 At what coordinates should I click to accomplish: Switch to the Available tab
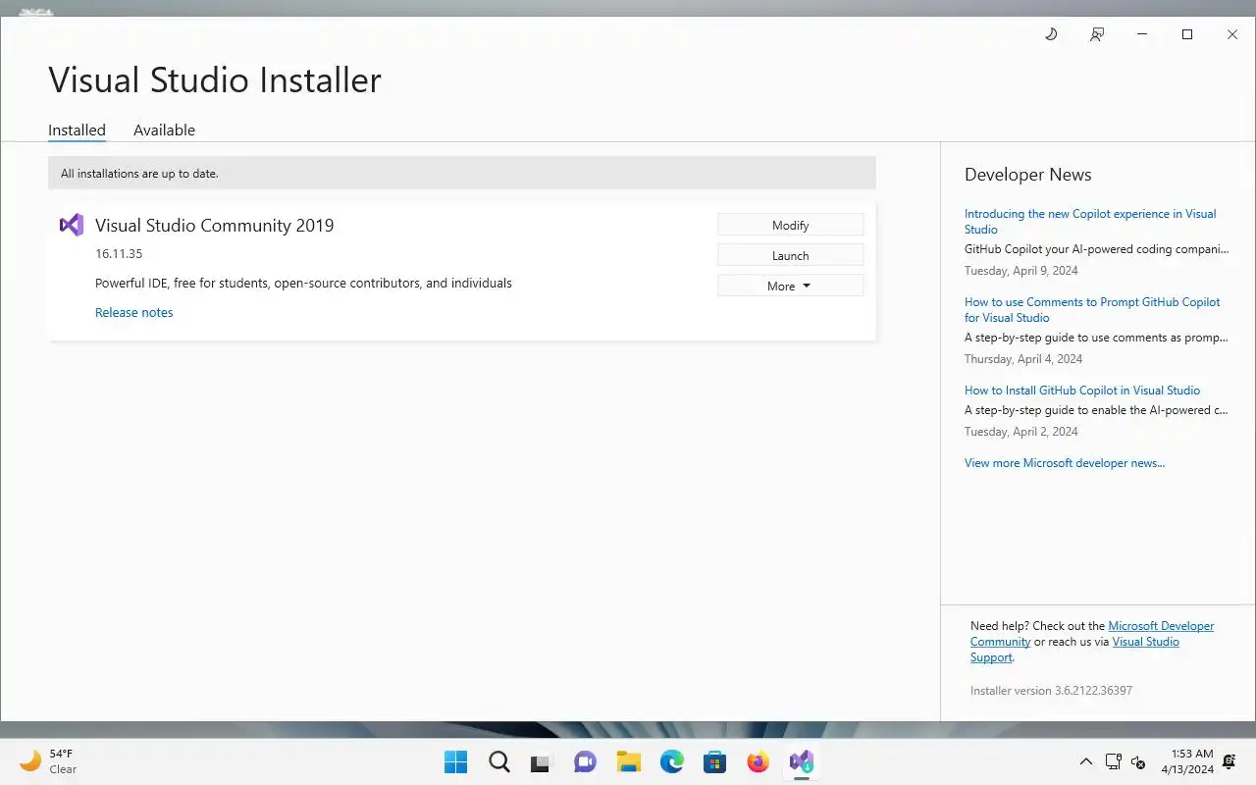(x=164, y=130)
